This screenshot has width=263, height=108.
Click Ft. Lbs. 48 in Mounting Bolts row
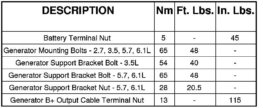194,50
